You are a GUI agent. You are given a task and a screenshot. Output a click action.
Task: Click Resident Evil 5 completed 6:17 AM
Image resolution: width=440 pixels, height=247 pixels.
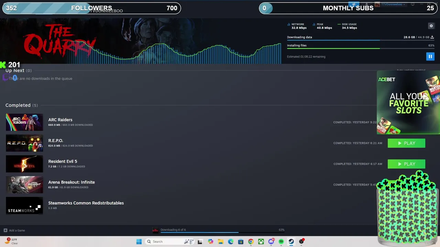pyautogui.click(x=357, y=164)
